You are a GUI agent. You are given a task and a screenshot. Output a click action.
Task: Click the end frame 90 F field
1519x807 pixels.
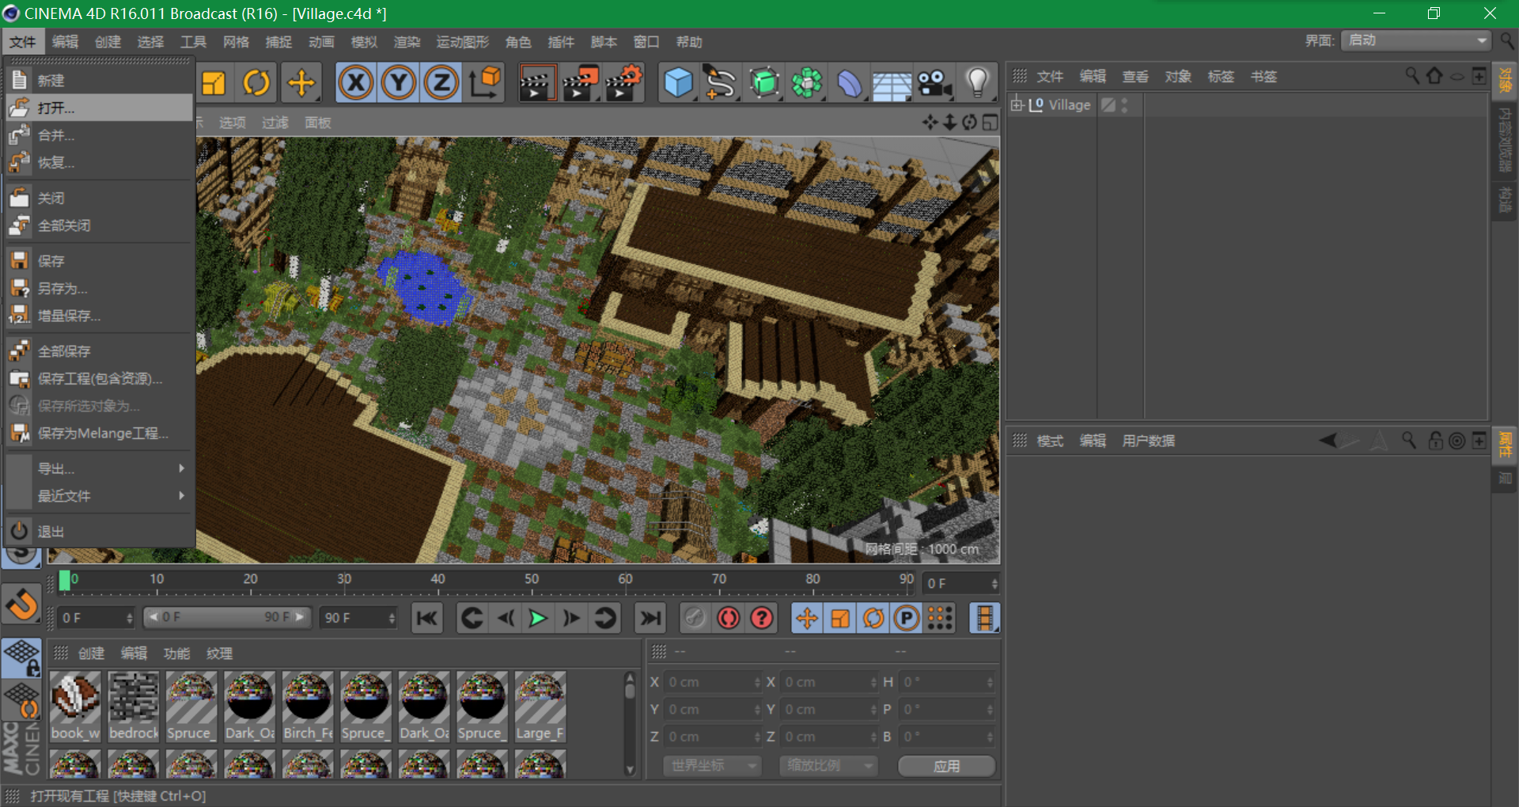[x=358, y=618]
